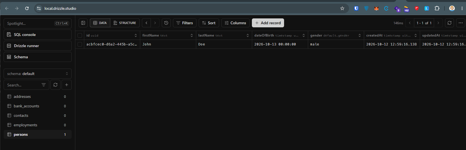Click browser back arrow
This screenshot has height=150, width=466.
click(7, 8)
